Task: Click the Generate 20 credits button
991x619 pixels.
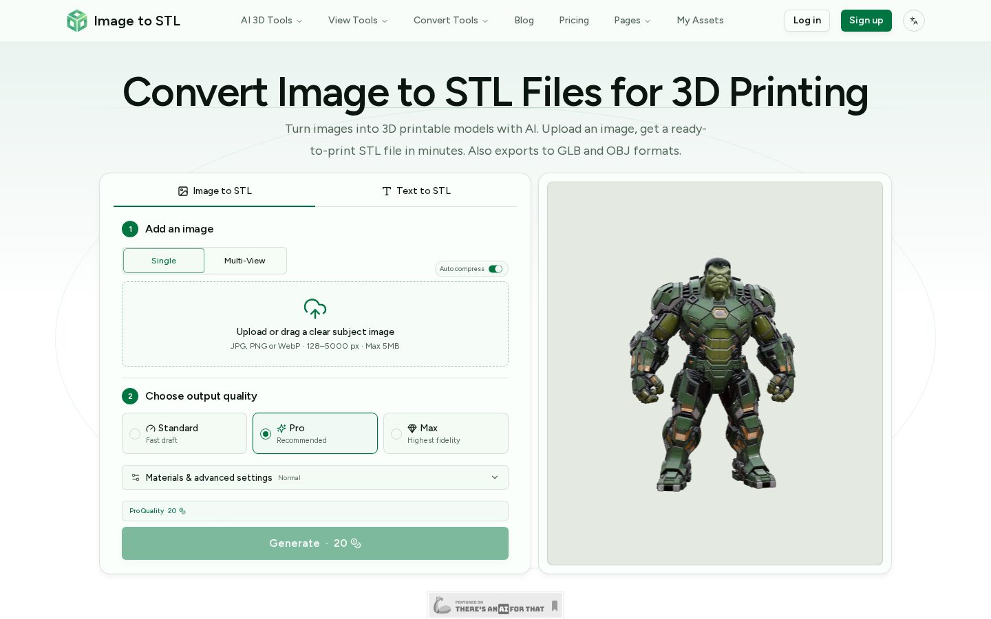Action: [315, 543]
